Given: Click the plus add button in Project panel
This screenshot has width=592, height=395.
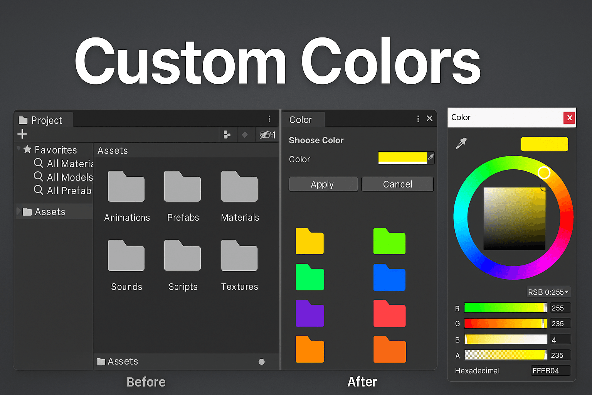Looking at the screenshot, I should (22, 134).
